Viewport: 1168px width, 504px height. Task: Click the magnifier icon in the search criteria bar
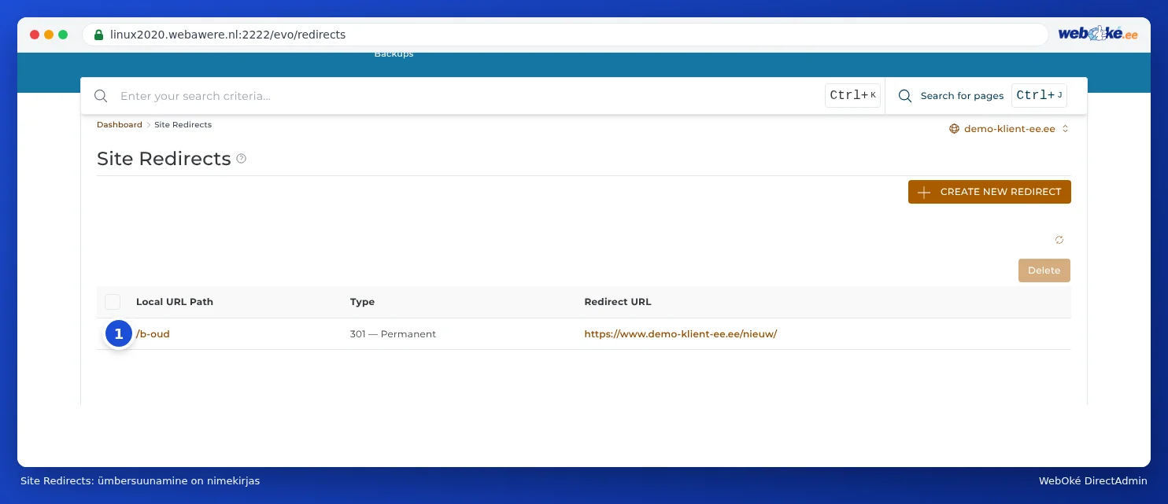[101, 96]
